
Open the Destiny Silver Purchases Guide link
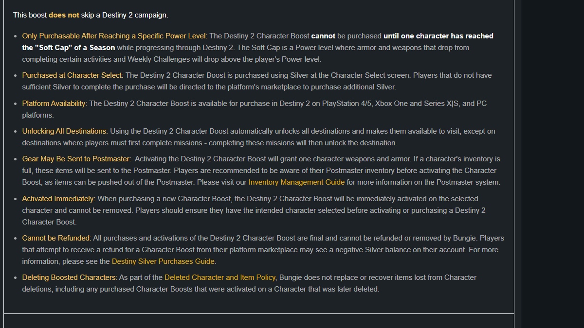163,261
